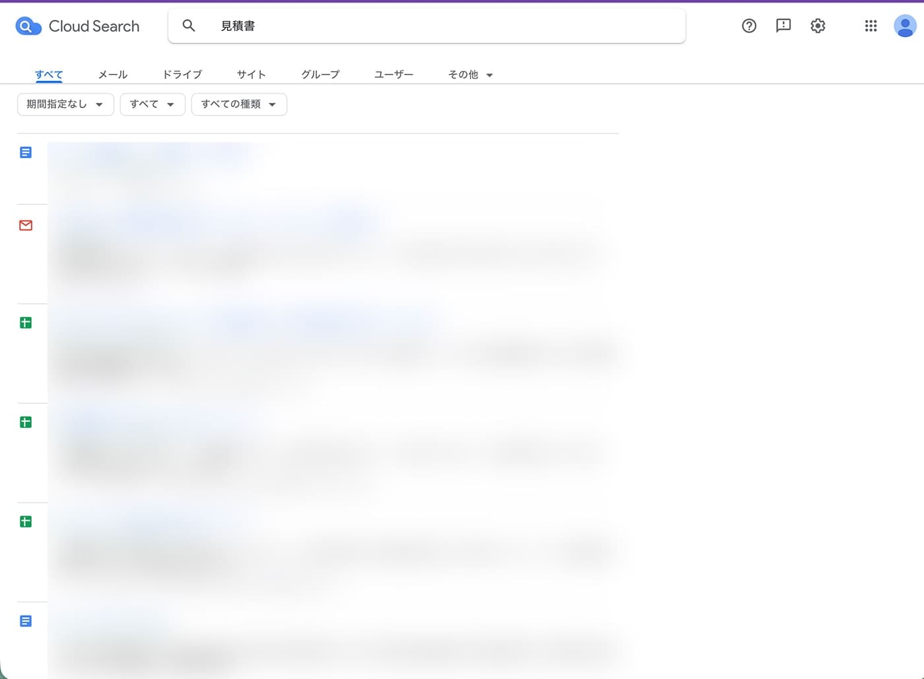Click the help question mark icon

pyautogui.click(x=749, y=26)
